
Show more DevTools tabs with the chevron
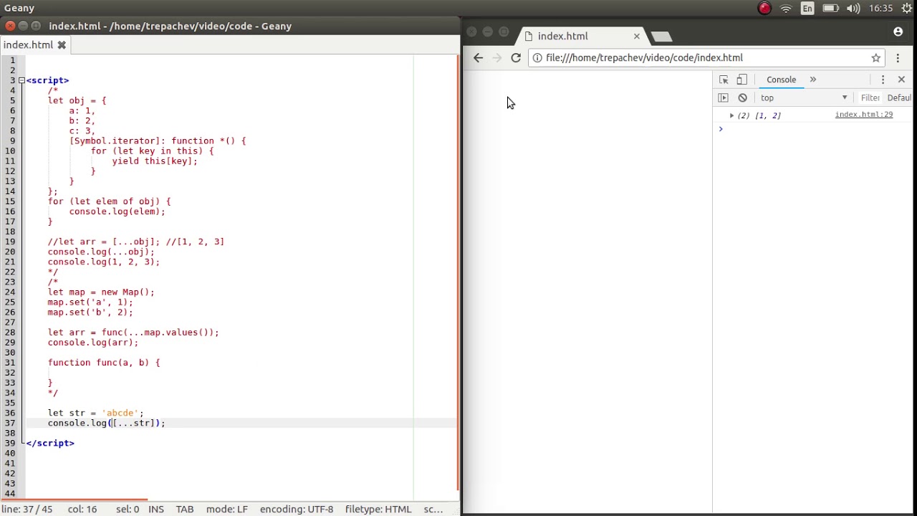coord(812,80)
